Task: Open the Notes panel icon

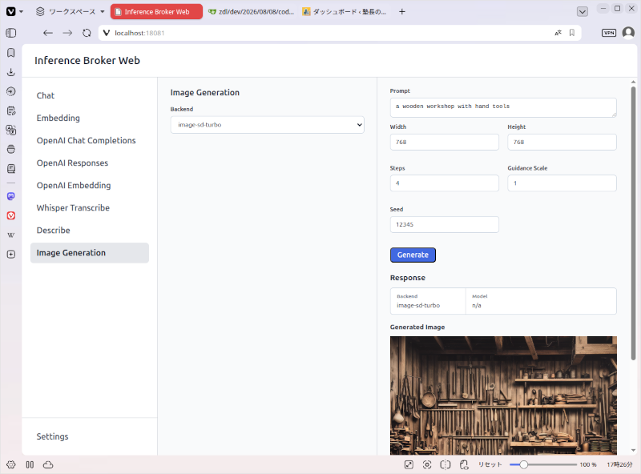Action: (11, 110)
